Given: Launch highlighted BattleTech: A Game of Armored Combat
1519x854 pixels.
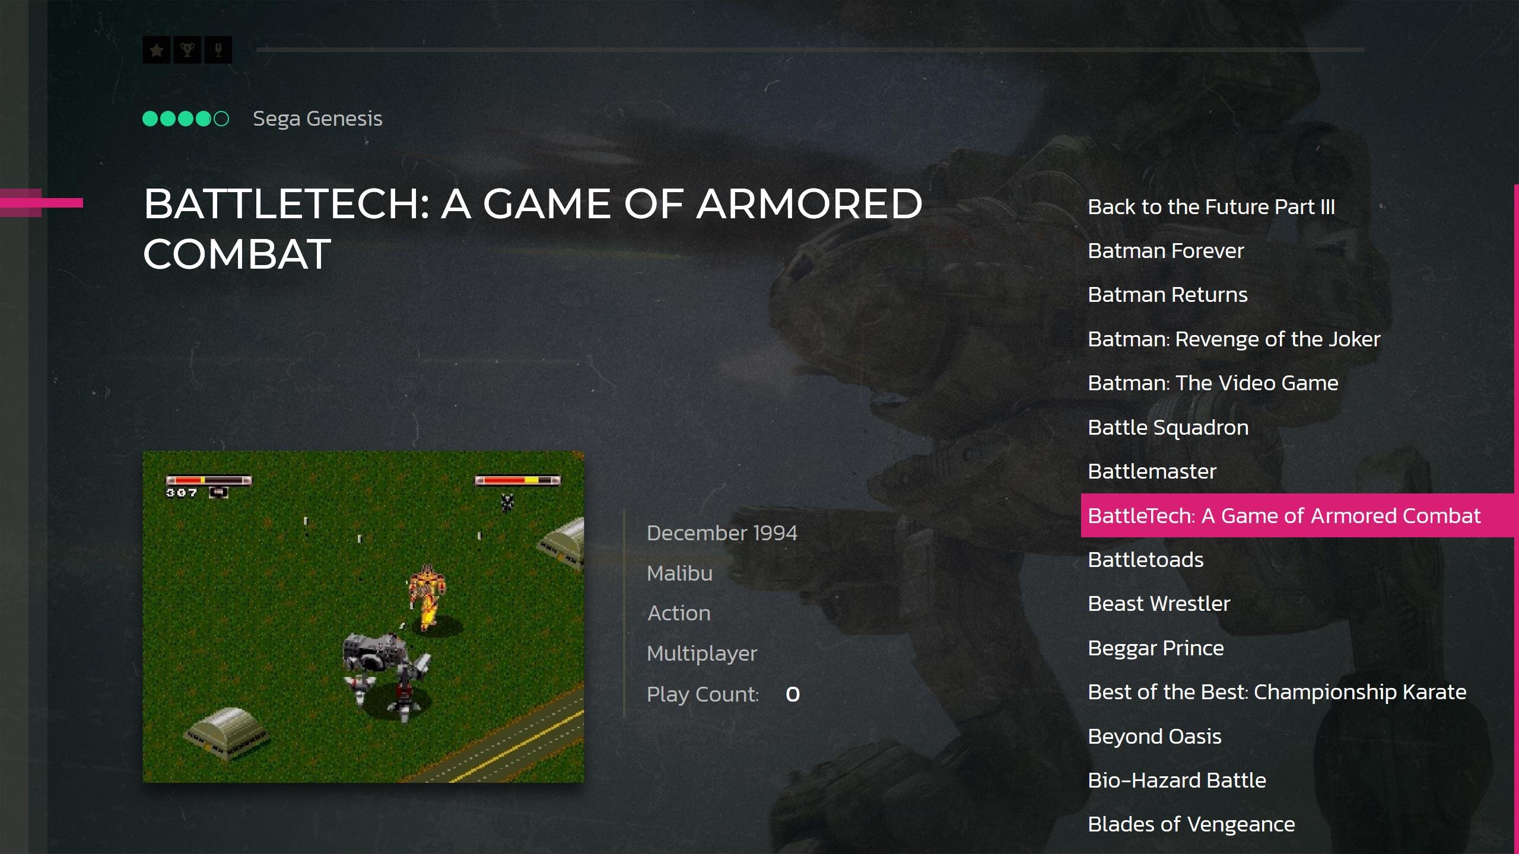Looking at the screenshot, I should click(x=1298, y=515).
